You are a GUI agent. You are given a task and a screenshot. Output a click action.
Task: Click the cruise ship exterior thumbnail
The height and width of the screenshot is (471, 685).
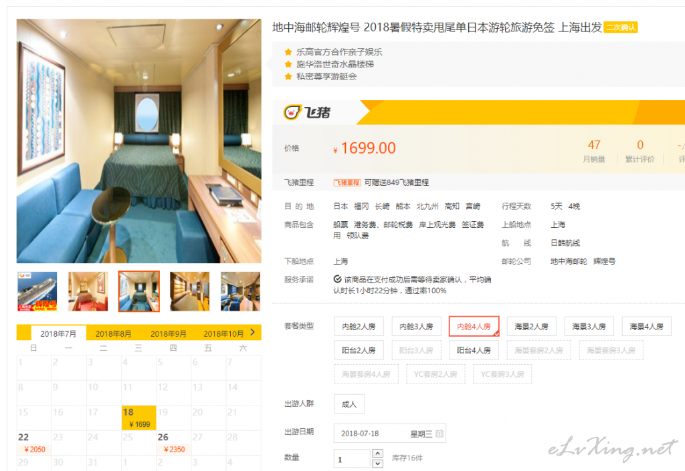click(x=37, y=291)
